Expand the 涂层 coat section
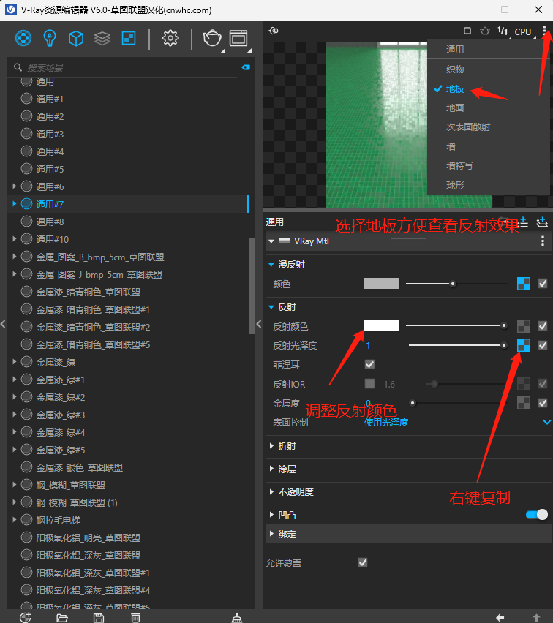The height and width of the screenshot is (623, 553). click(x=286, y=469)
